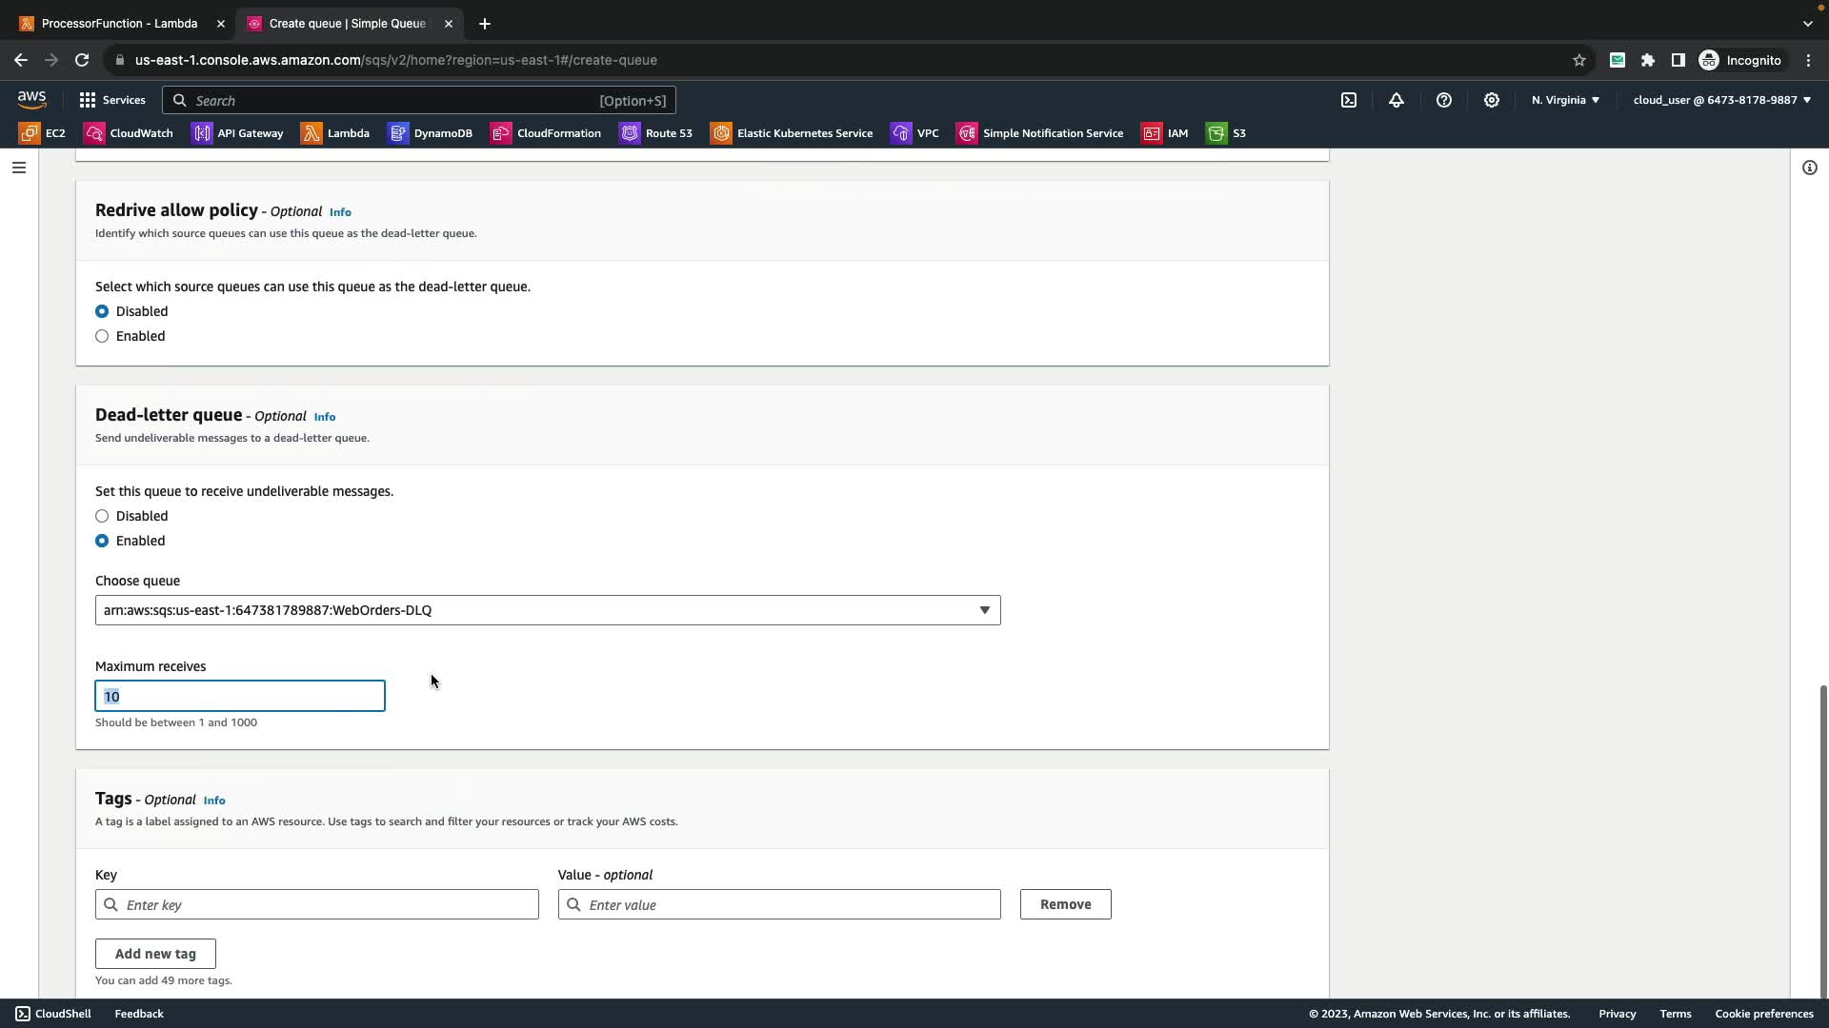Click the Maximum receives input field
The height and width of the screenshot is (1028, 1829).
[240, 696]
